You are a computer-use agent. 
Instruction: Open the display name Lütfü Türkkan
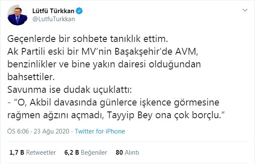pyautogui.click(x=53, y=11)
